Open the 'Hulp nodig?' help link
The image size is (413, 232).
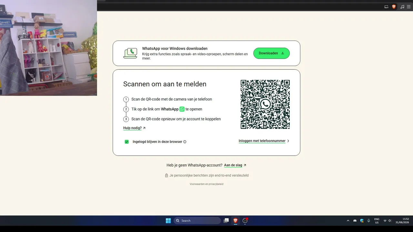(134, 128)
